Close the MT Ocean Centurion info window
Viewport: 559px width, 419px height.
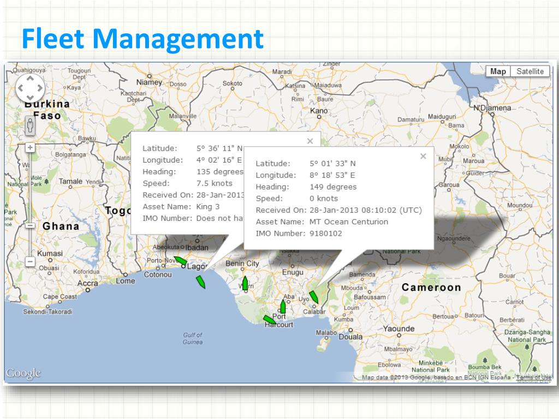click(423, 156)
